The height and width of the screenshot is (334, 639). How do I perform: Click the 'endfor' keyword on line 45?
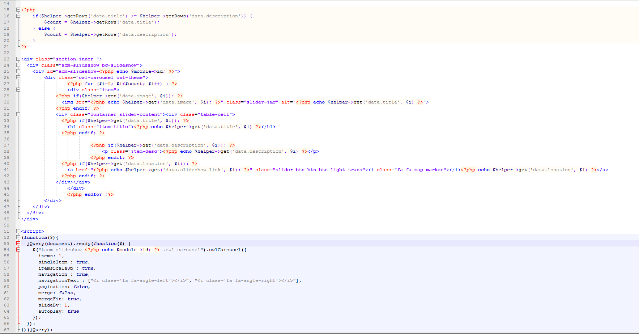(x=93, y=194)
